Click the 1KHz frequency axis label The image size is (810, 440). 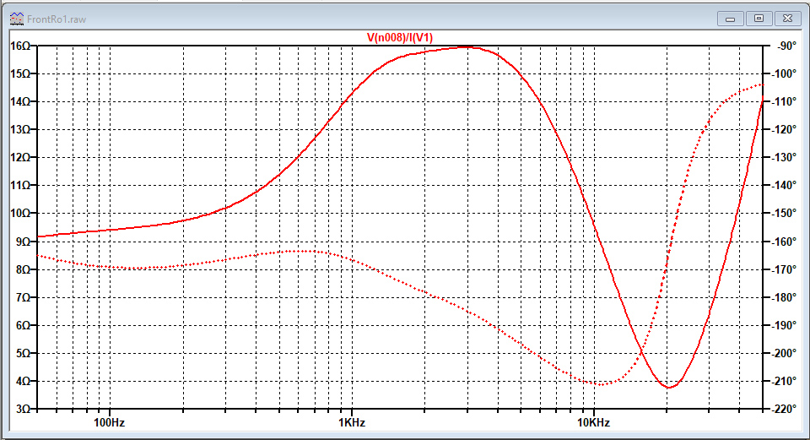[x=352, y=422]
